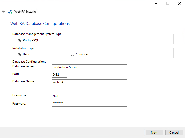The width and height of the screenshot is (185, 138).
Task: Click the Database Management System Type label
Action: pyautogui.click(x=37, y=34)
